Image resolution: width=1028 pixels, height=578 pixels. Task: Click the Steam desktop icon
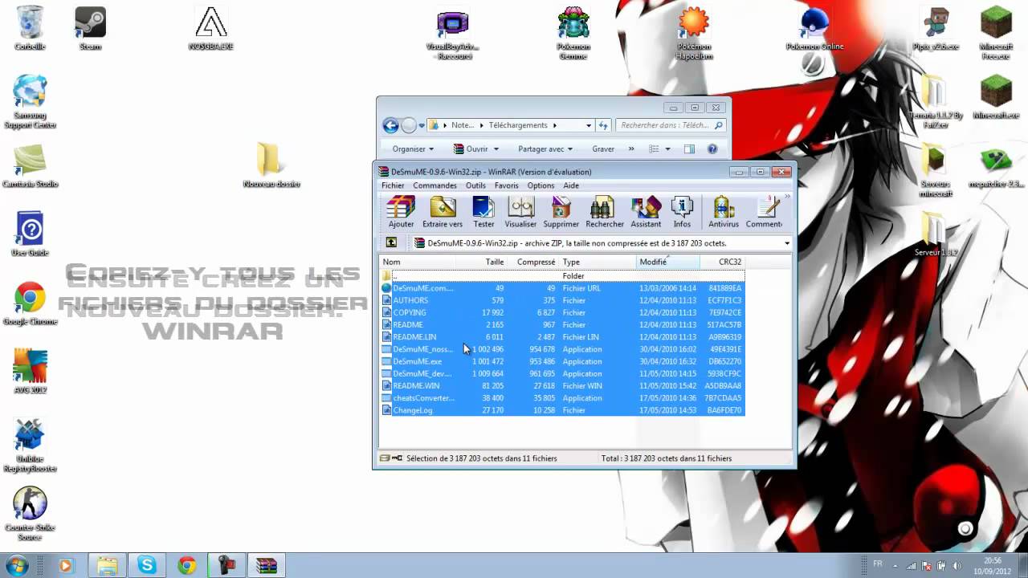90,27
